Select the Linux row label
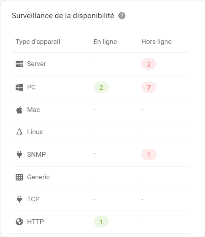205x237 pixels. [x=35, y=132]
